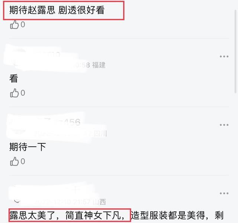Click the like count of the "看" comment
This screenshot has width=238, height=223.
click(23, 93)
